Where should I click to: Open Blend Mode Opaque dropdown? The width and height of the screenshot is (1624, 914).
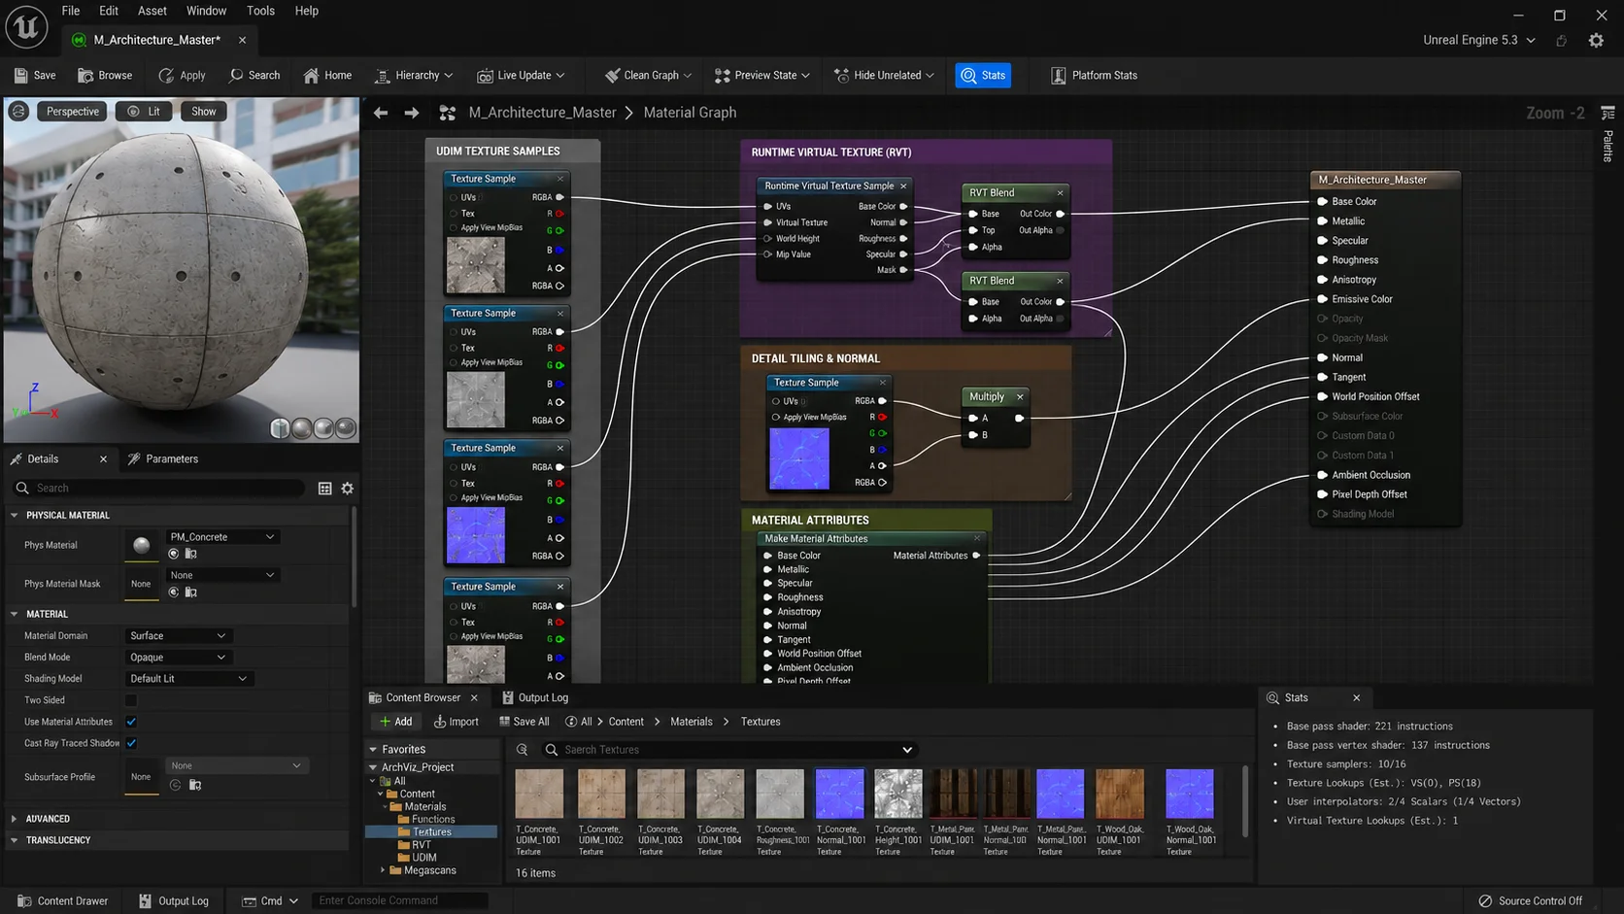(x=178, y=658)
